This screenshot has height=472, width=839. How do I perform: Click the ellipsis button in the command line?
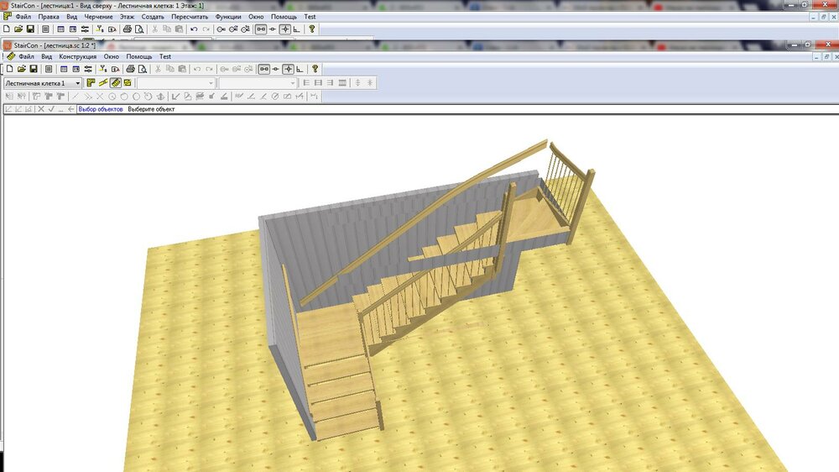tap(61, 108)
